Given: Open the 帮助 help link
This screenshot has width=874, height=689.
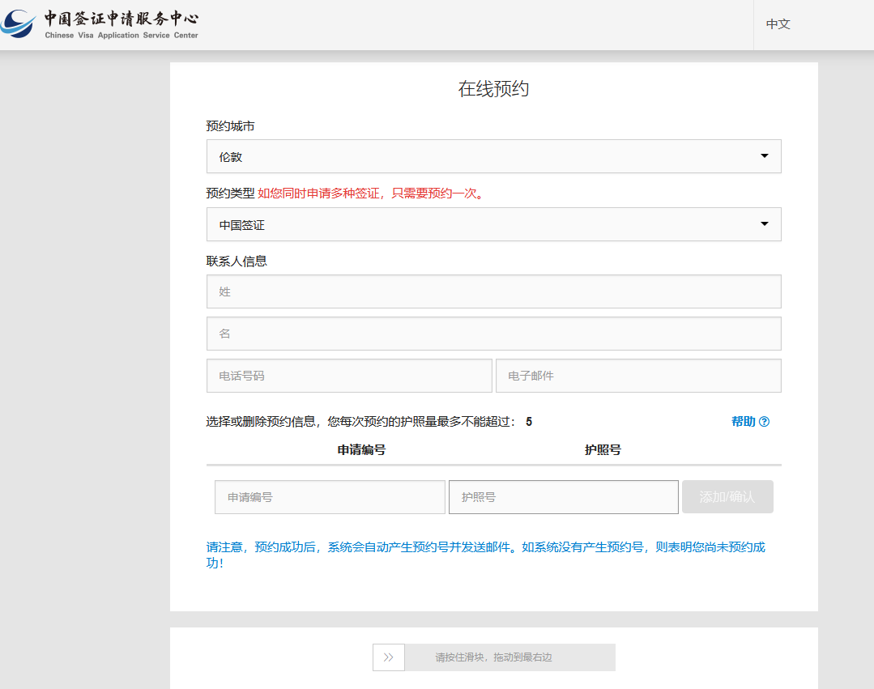Looking at the screenshot, I should [743, 422].
